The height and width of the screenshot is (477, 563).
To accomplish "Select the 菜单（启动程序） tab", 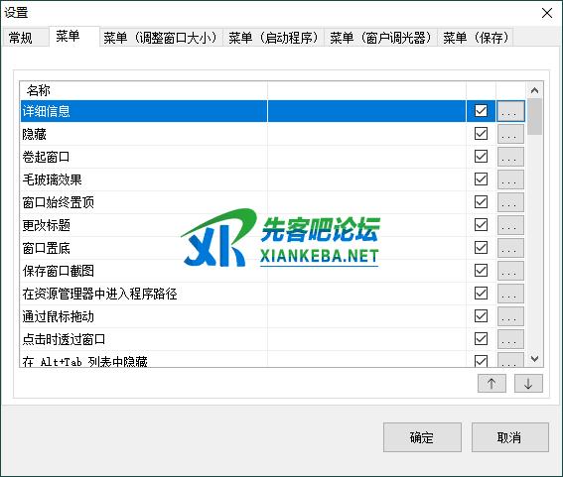I will [x=274, y=38].
